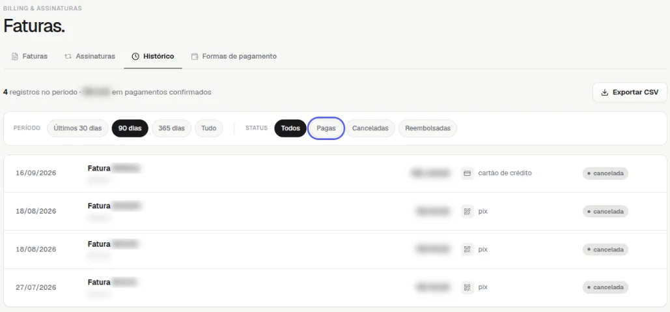Click the BILLING & ASSINATURAS breadcrumb
670x312 pixels.
[x=43, y=8]
